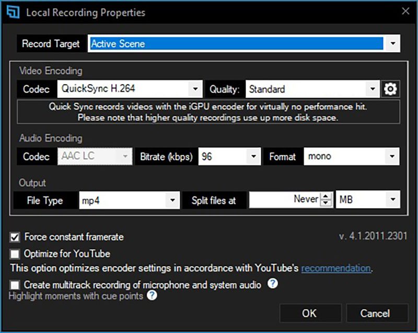The image size is (418, 333).
Task: Close the Local Recording Properties dialog
Action: (x=405, y=11)
